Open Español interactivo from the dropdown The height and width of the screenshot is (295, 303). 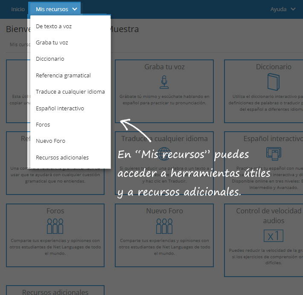click(60, 109)
